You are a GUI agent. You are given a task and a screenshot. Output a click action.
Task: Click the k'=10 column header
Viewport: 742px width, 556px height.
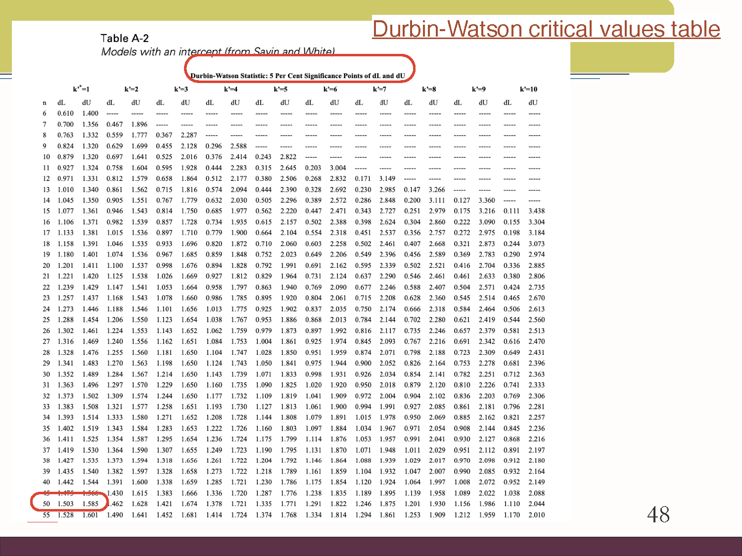[528, 89]
